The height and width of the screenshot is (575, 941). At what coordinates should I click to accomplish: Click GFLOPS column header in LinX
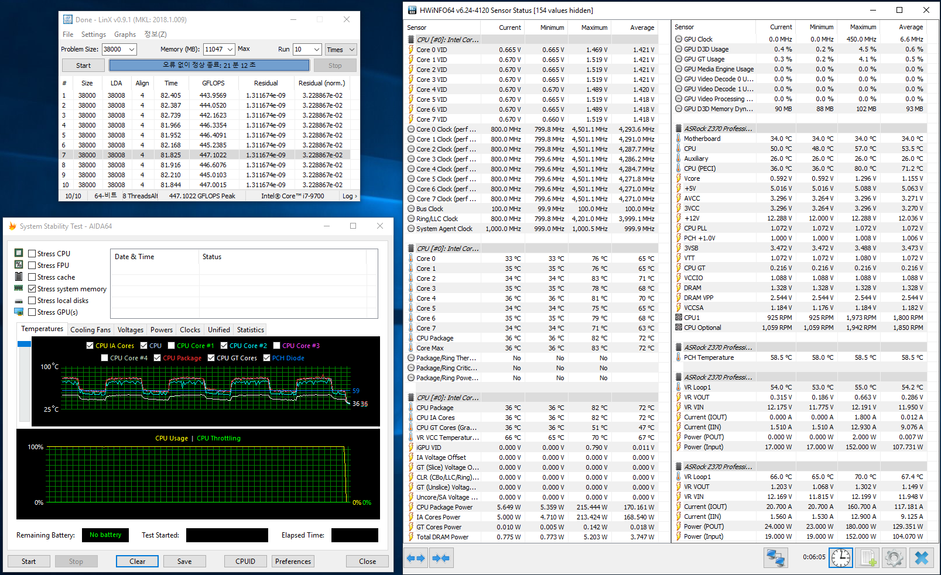point(213,83)
